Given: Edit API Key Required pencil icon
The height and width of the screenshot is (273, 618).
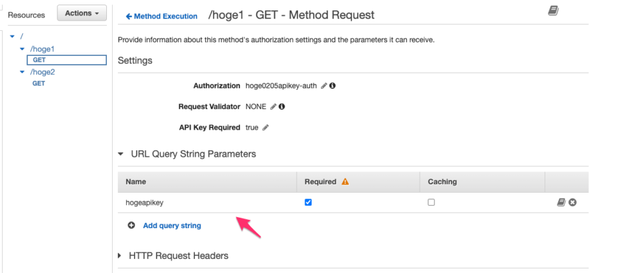Looking at the screenshot, I should pyautogui.click(x=265, y=128).
